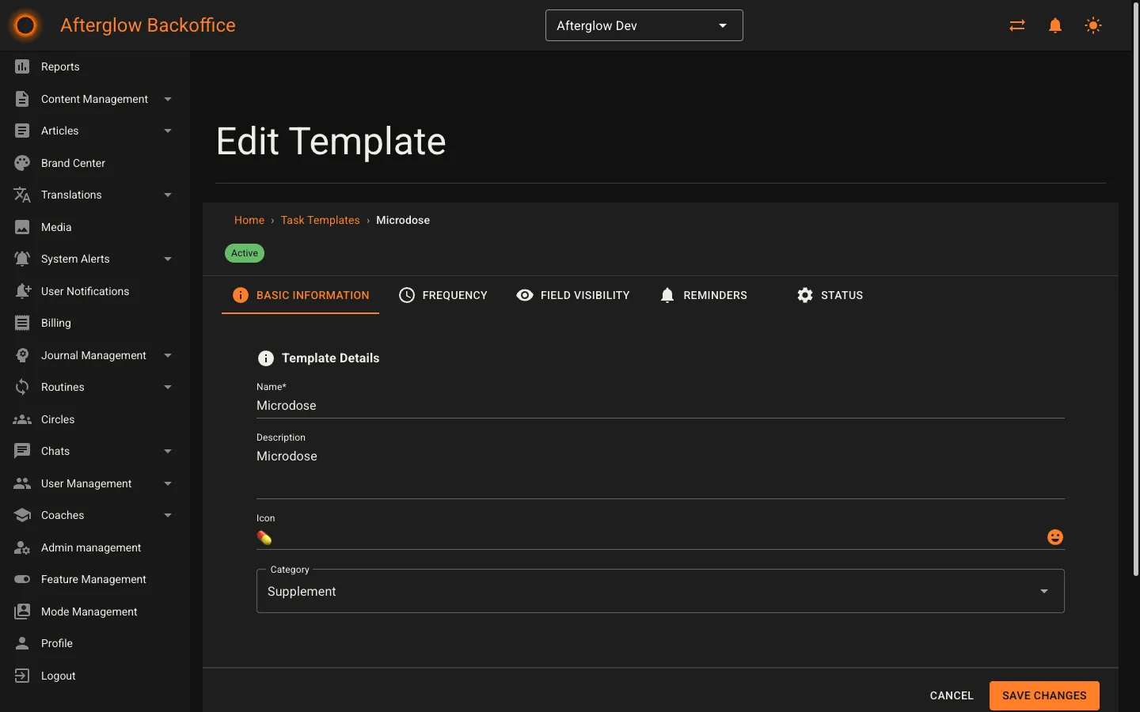
Task: Select the System Alerts bell entry
Action: 75,259
